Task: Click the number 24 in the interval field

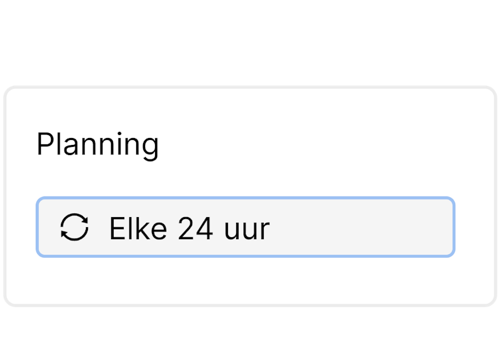Action: (197, 228)
